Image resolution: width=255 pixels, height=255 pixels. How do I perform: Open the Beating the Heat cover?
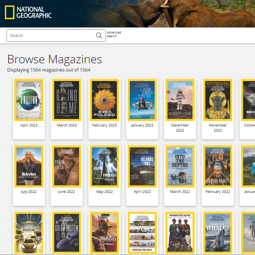coord(142,233)
